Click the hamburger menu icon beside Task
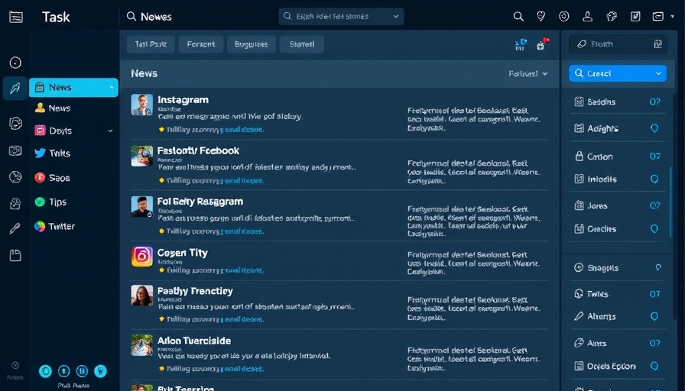Viewport: 685px width, 391px height. click(16, 17)
